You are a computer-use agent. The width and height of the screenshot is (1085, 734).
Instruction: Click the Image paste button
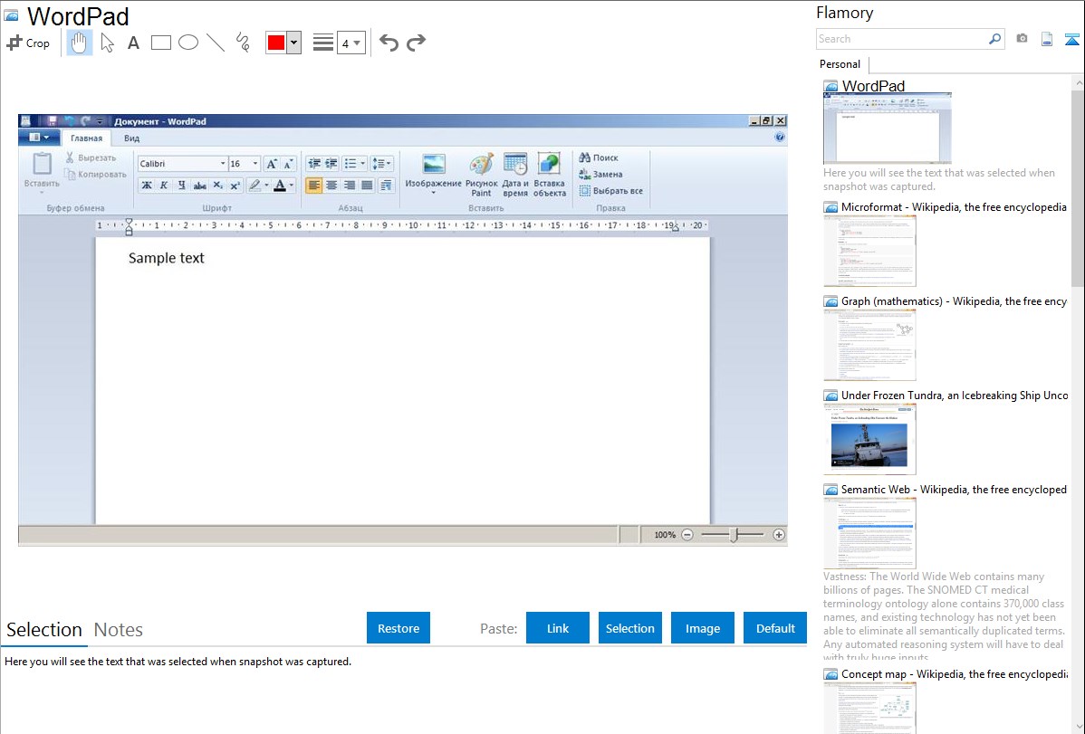[703, 628]
